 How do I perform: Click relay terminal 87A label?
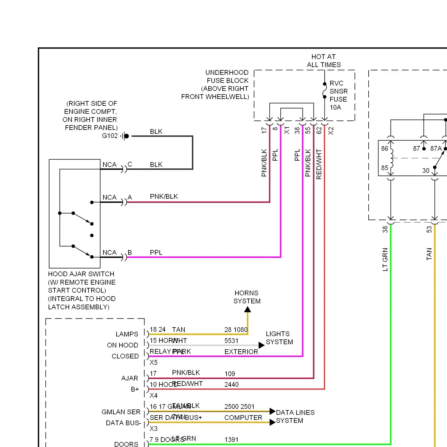[x=436, y=148]
